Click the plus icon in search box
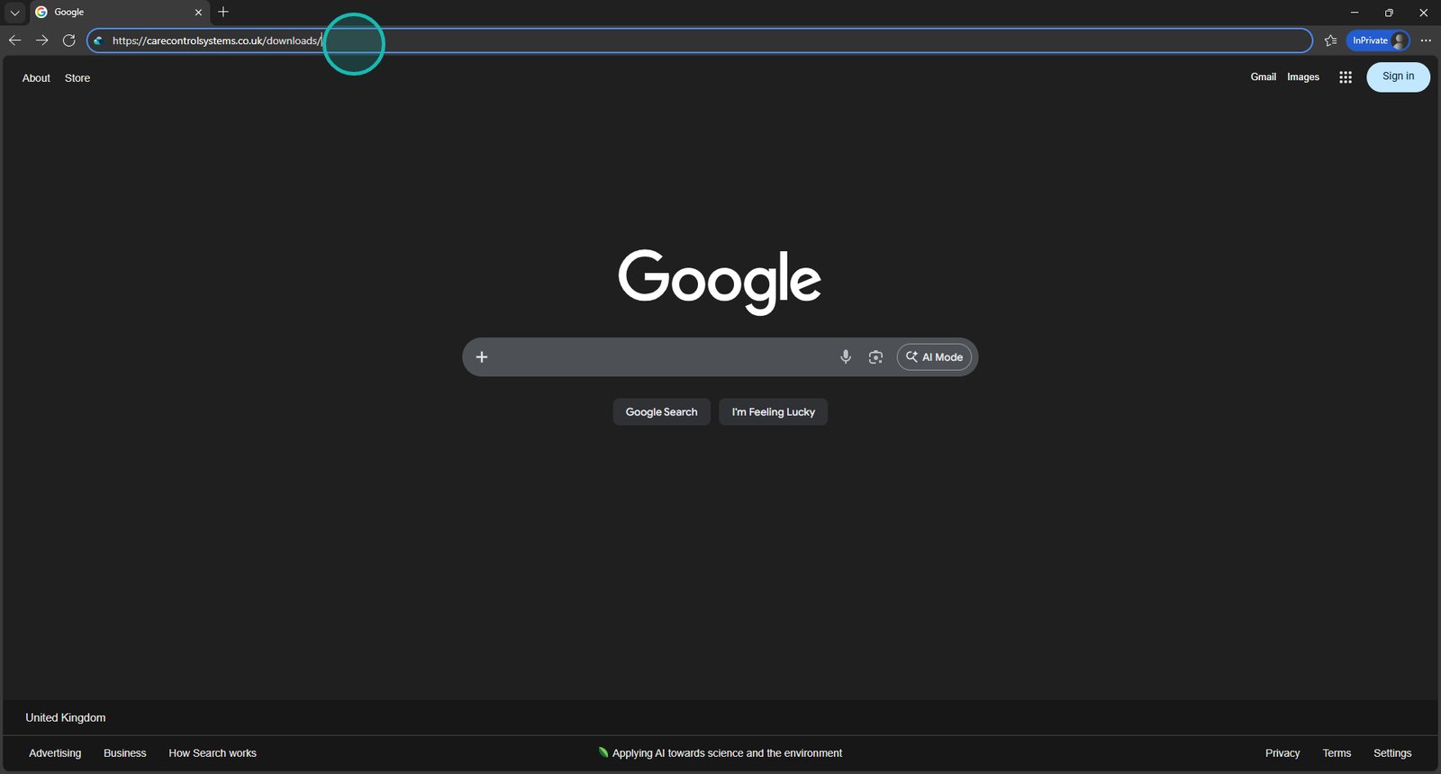The image size is (1441, 774). (482, 357)
